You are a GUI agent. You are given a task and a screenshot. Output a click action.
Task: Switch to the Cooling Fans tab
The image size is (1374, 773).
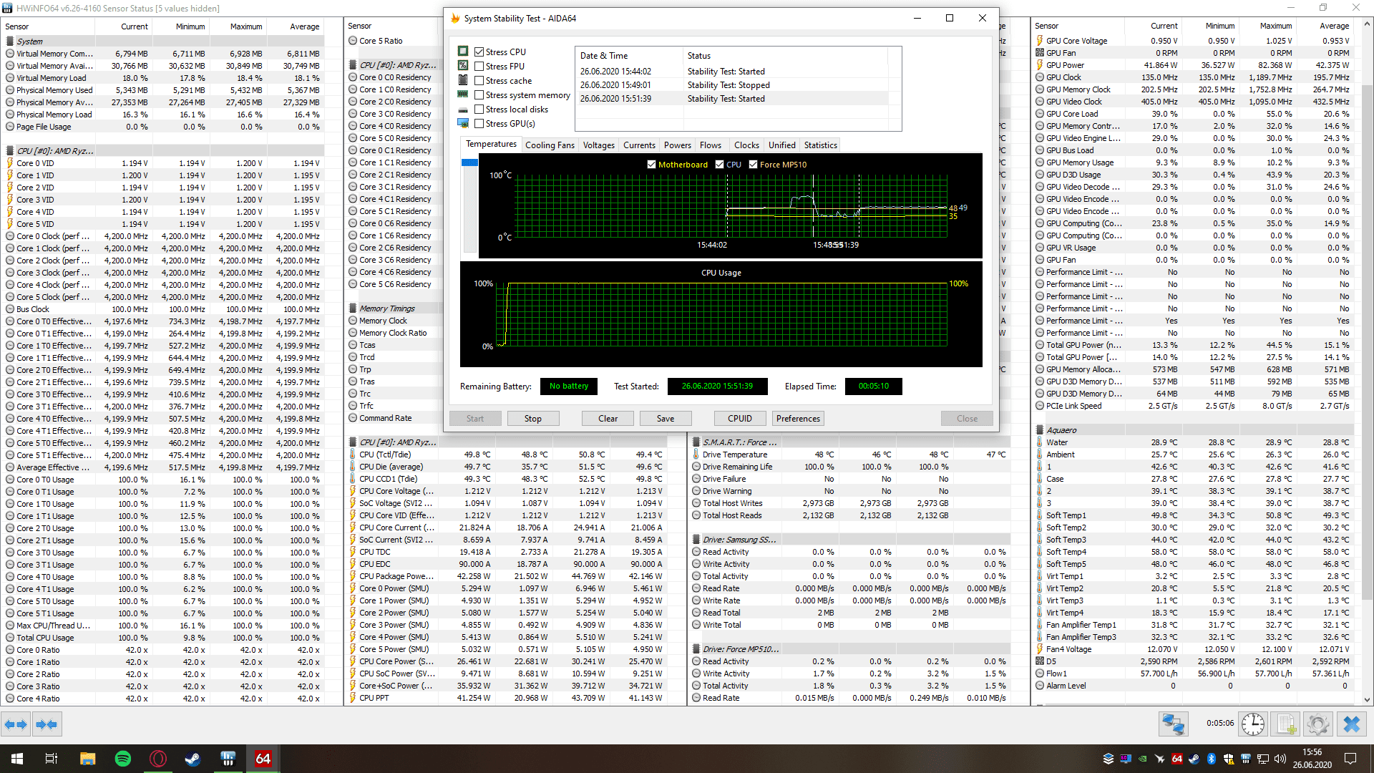click(x=550, y=145)
